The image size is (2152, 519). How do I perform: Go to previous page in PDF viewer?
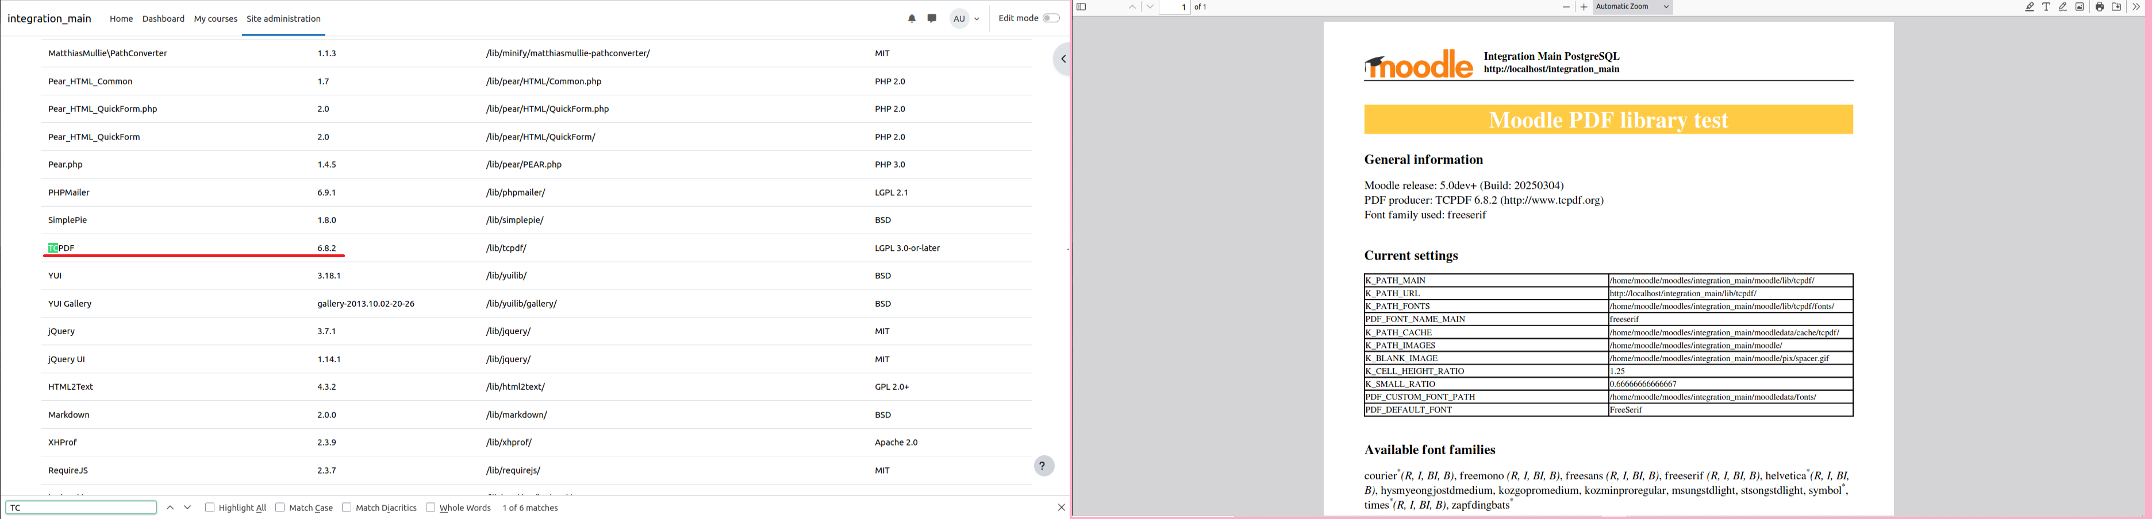(1132, 7)
